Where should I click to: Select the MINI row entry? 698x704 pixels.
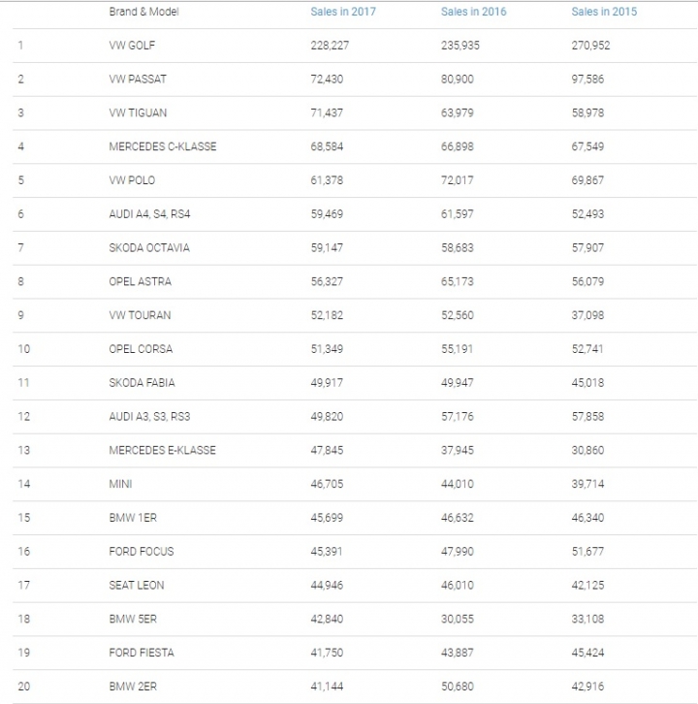[x=120, y=484]
